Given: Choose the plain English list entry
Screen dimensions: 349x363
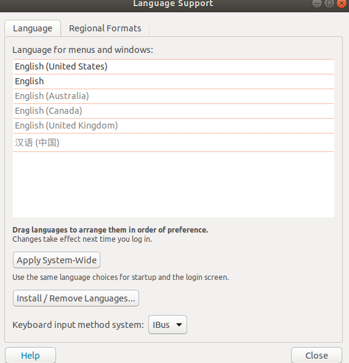Looking at the screenshot, I should (173, 81).
